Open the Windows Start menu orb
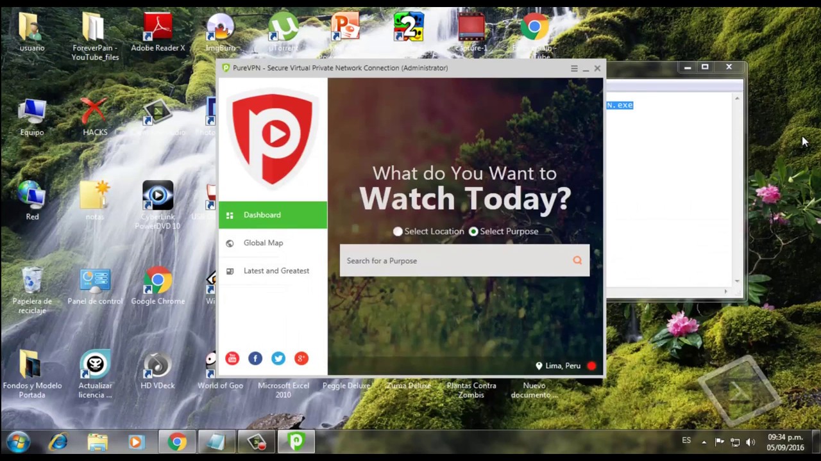The image size is (821, 461). (x=18, y=442)
